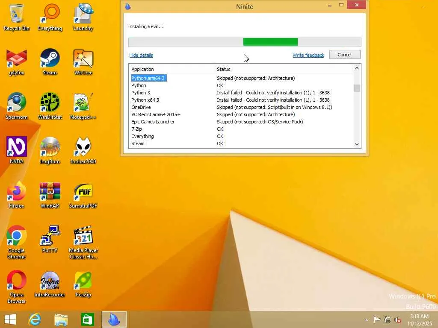The height and width of the screenshot is (328, 438).
Task: Select the Launchy desktop shortcut
Action: [x=83, y=17]
